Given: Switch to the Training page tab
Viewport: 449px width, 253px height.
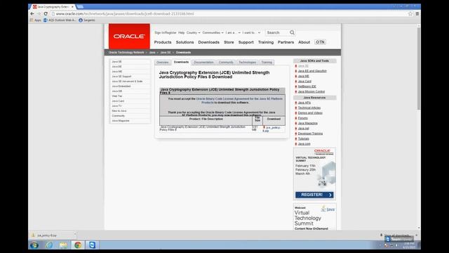Looking at the screenshot, I should click(x=267, y=63).
